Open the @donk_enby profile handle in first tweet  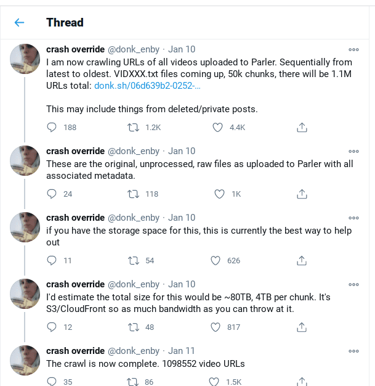click(x=134, y=49)
